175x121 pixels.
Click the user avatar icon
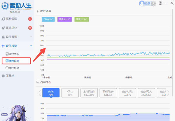click(x=142, y=3)
